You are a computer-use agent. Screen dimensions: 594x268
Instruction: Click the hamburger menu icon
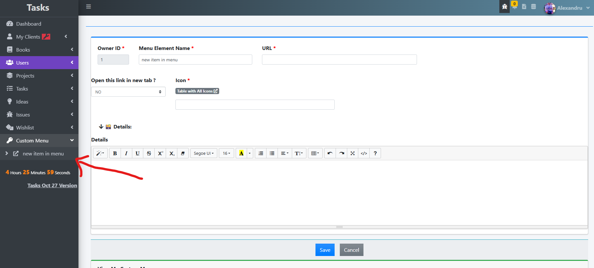click(x=89, y=6)
